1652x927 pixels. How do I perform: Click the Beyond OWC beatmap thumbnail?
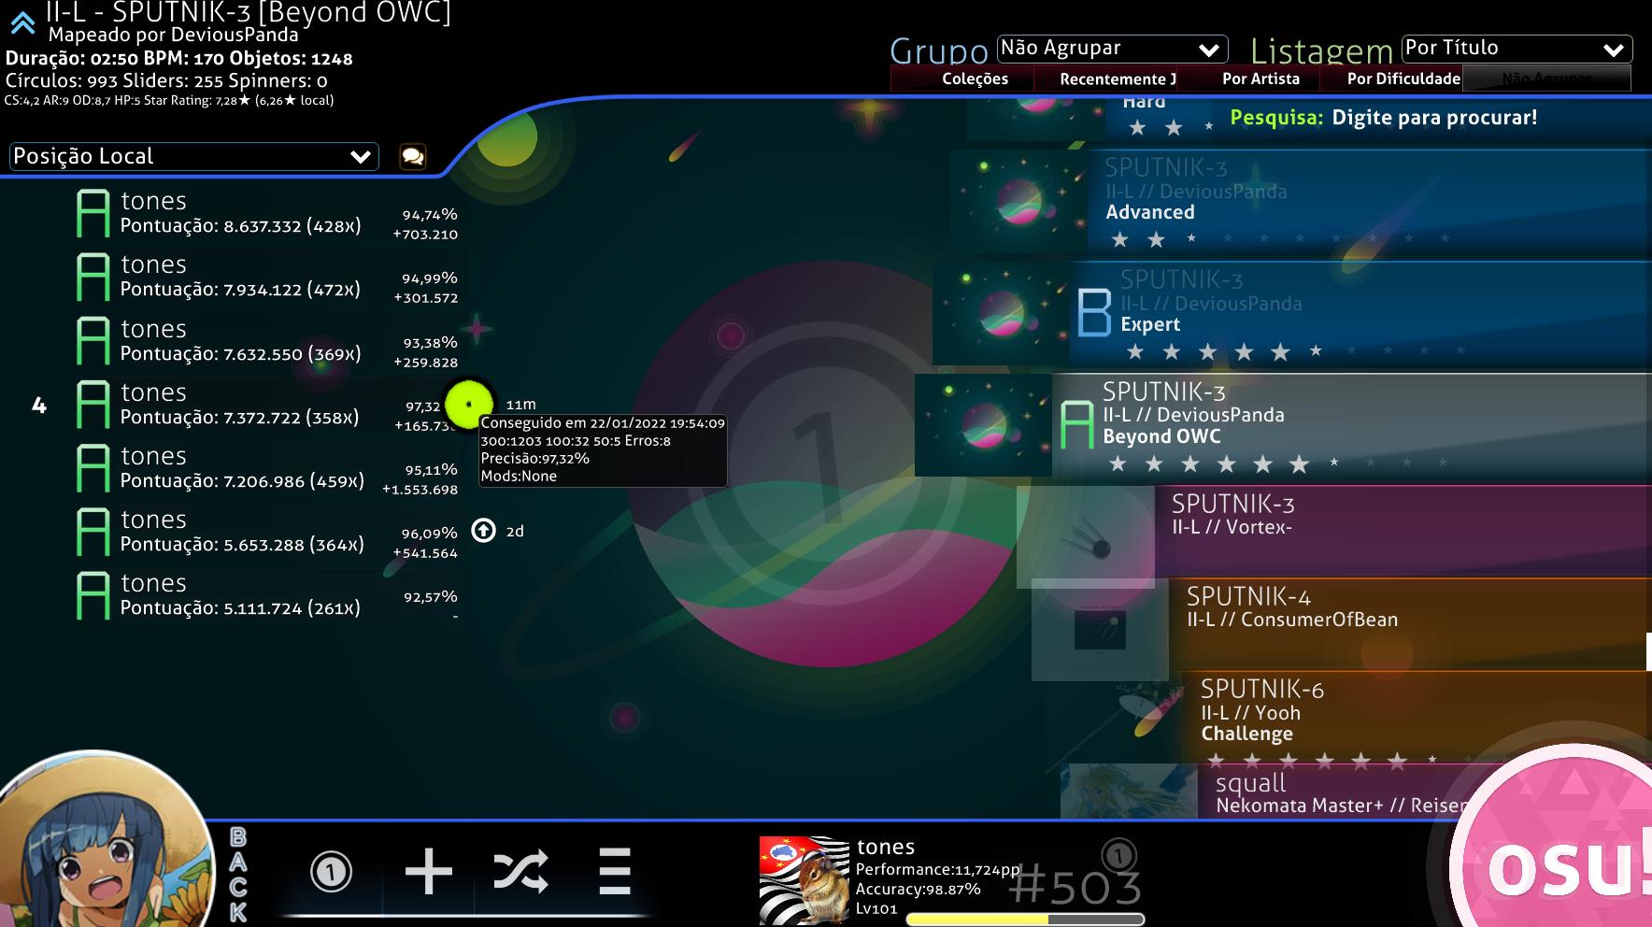click(983, 425)
